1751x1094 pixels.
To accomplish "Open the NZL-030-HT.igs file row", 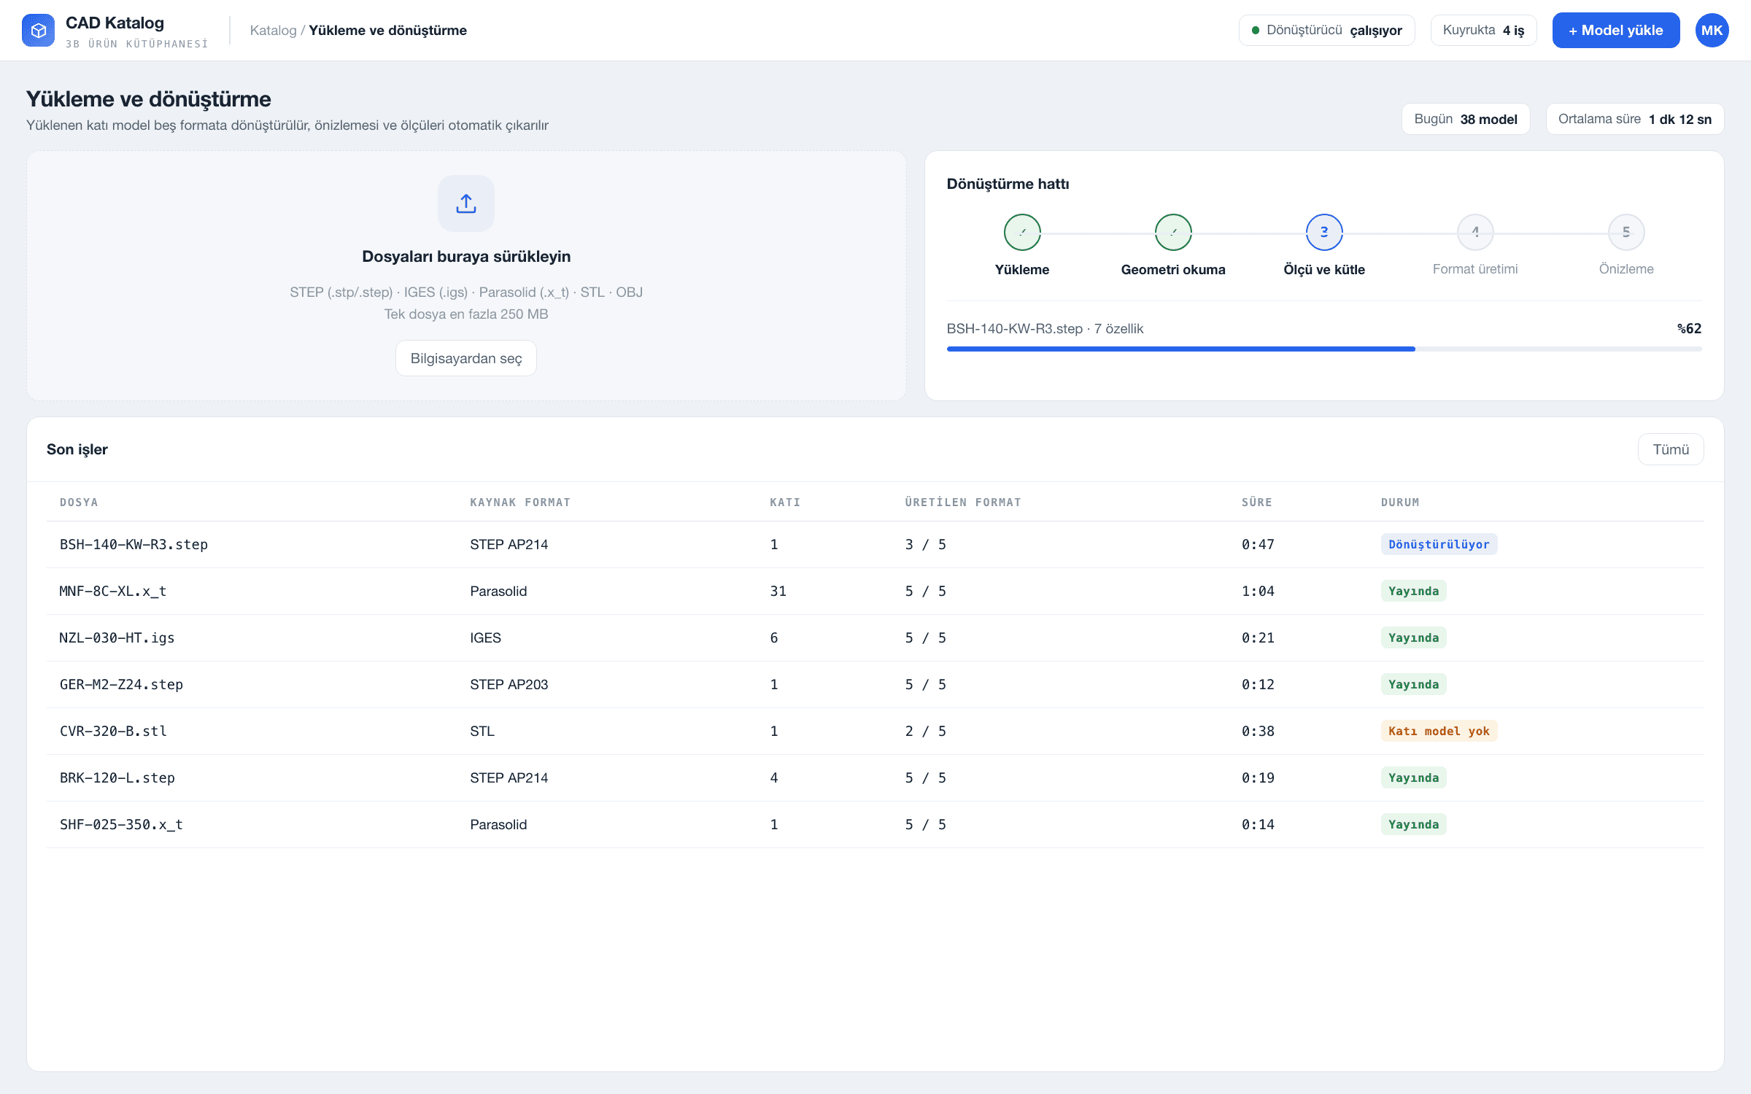I will [875, 638].
